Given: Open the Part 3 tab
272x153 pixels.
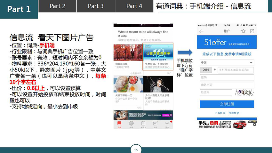Looking at the screenshot, I should (x=96, y=6).
